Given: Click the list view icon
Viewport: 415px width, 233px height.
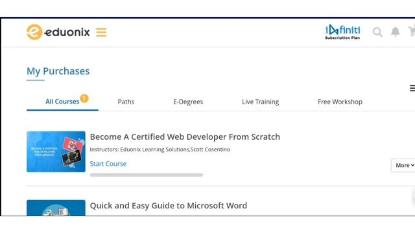Looking at the screenshot, I should 412,88.
